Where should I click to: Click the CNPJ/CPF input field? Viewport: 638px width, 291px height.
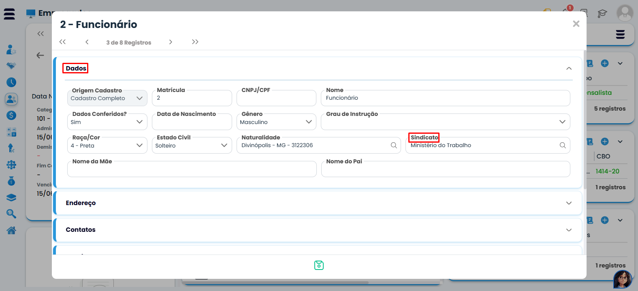pyautogui.click(x=276, y=98)
